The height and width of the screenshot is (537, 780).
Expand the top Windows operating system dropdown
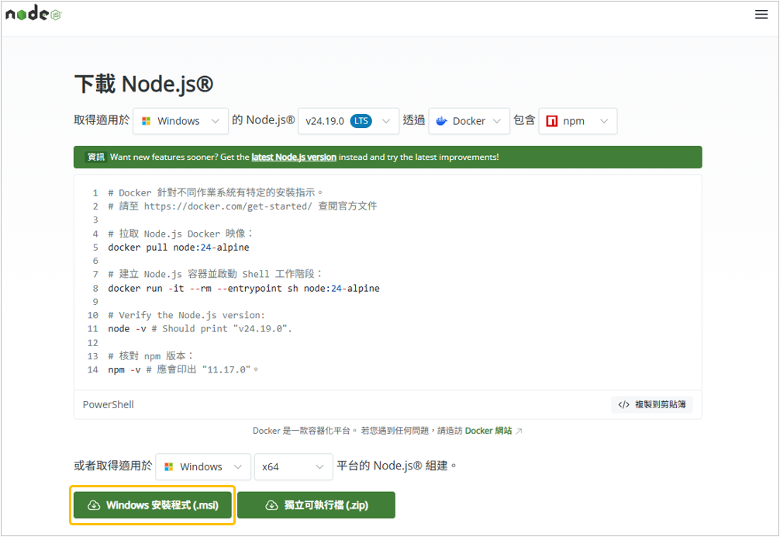click(x=181, y=121)
